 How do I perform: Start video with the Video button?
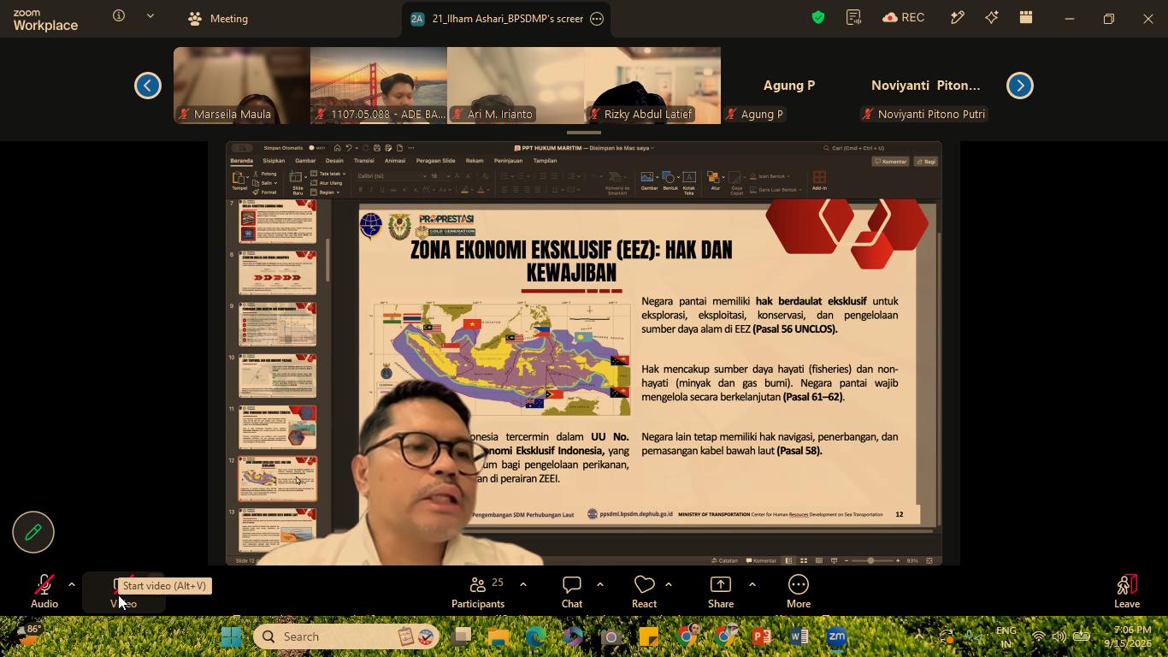click(x=122, y=592)
